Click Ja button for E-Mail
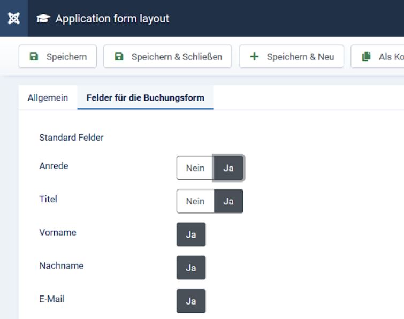Viewport: 404px width, 319px height. 191,301
